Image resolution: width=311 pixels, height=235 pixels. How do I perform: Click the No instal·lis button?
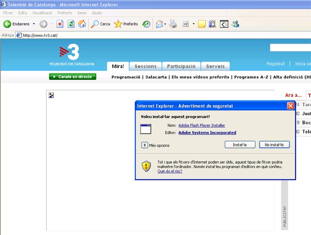point(274,145)
